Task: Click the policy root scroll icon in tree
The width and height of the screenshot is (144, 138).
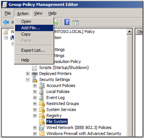Action: pyautogui.click(x=6, y=31)
